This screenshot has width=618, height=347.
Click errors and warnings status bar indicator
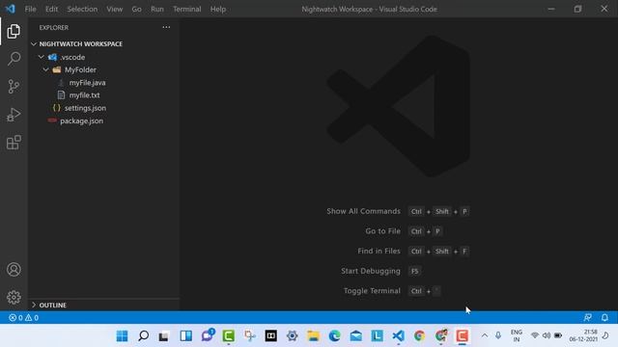(x=23, y=317)
